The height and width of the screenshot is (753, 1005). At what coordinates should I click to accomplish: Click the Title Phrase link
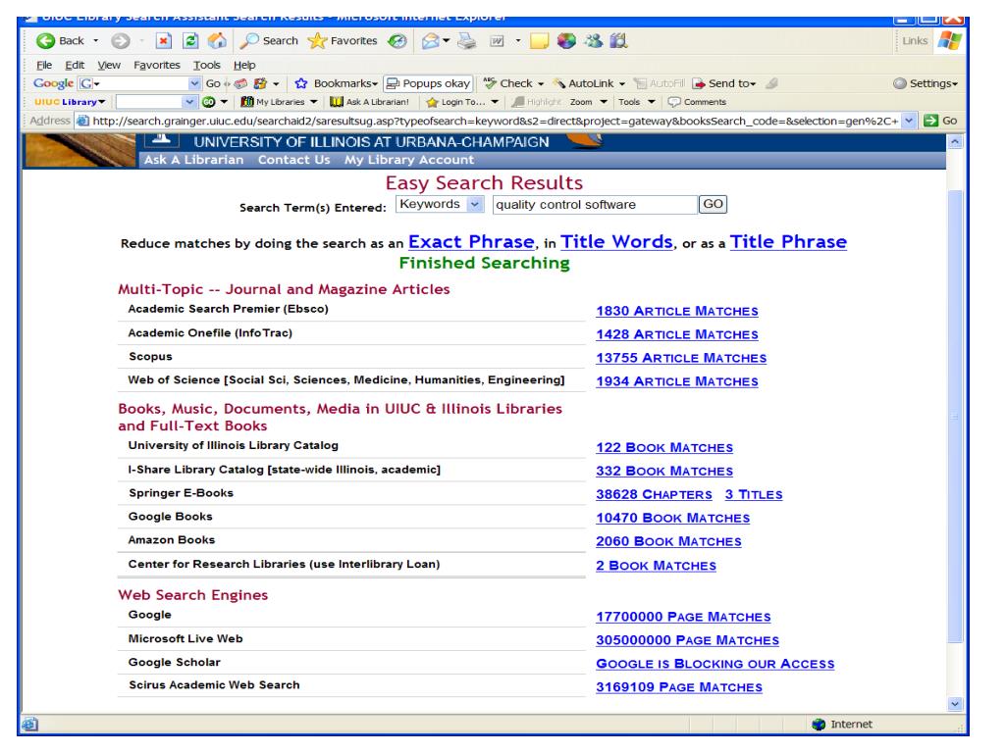coord(788,242)
